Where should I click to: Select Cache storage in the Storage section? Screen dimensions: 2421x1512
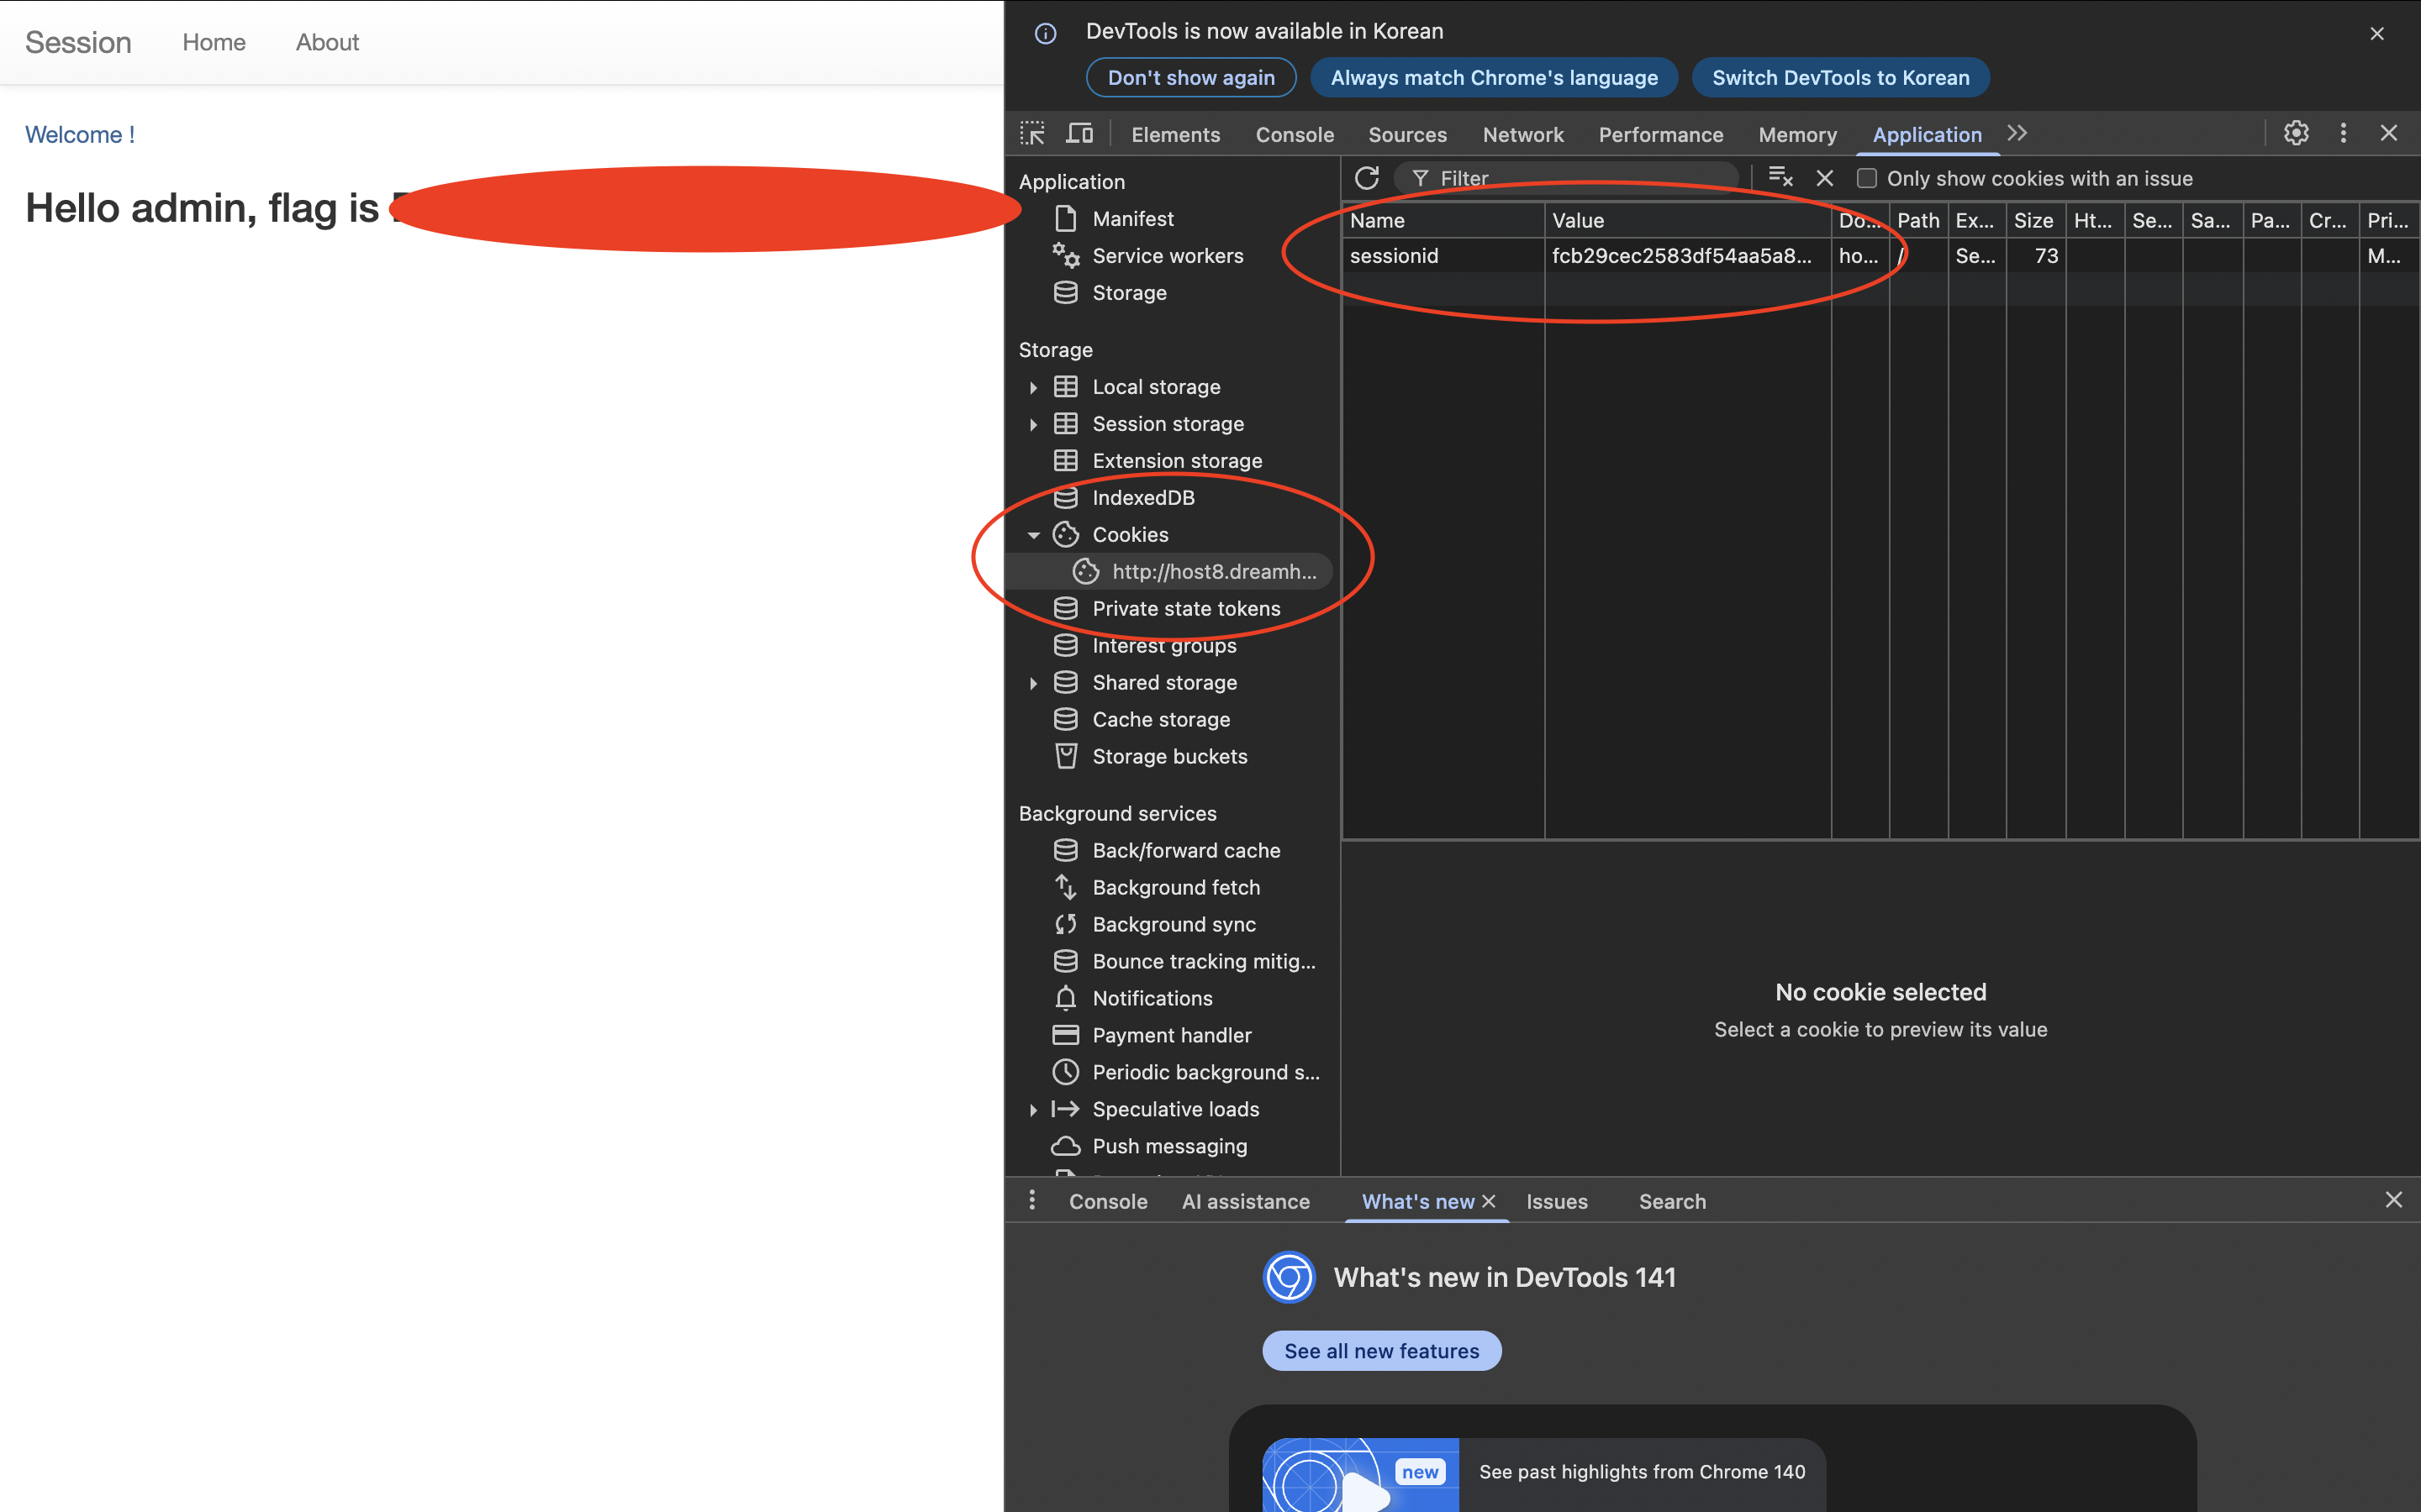pos(1160,718)
